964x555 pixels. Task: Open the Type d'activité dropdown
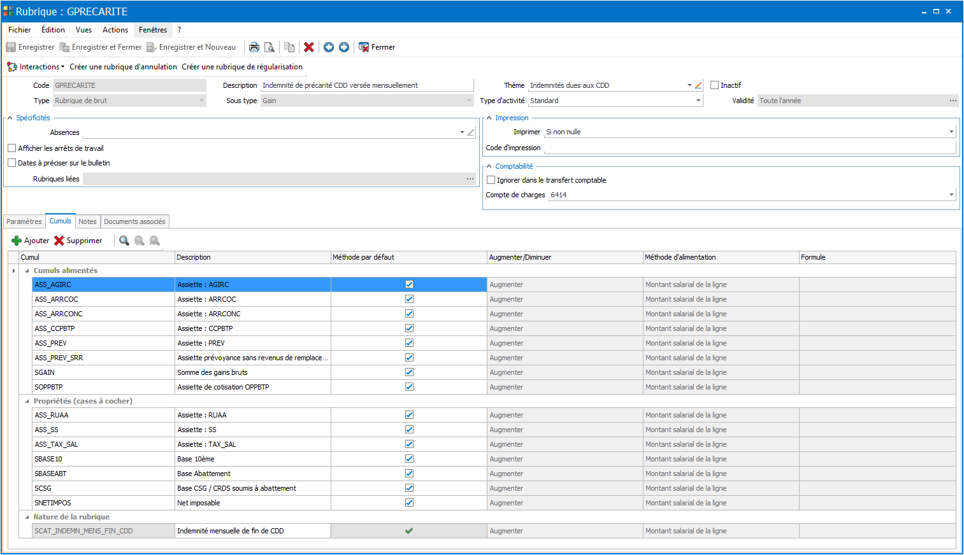pos(698,101)
